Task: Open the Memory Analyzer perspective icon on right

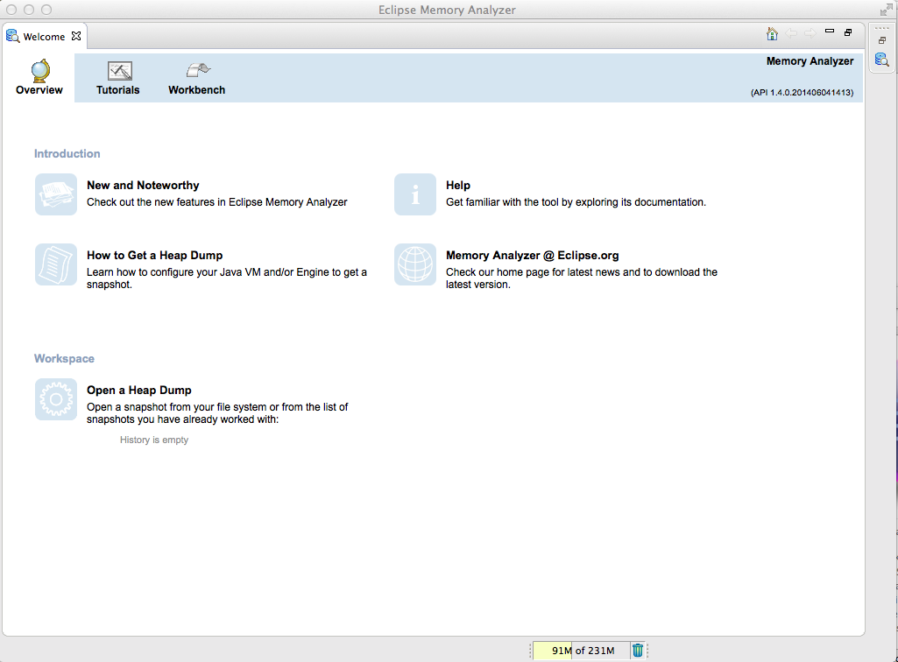Action: click(881, 59)
